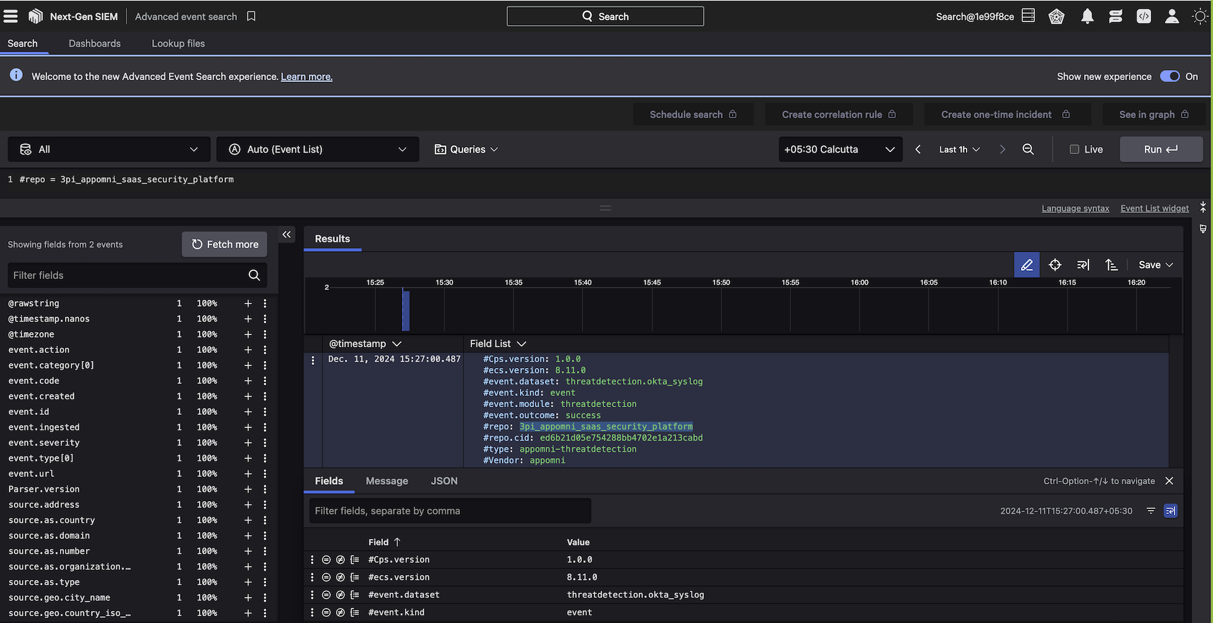Click the Run button
This screenshot has width=1213, height=623.
(1161, 150)
